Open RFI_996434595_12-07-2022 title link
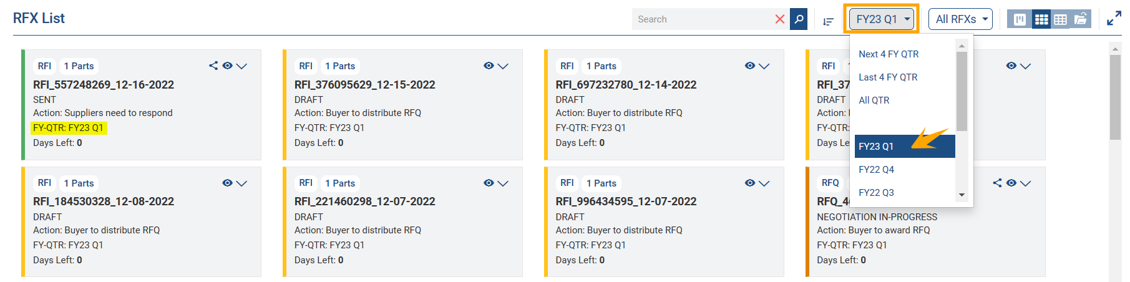This screenshot has width=1130, height=282. pyautogui.click(x=626, y=202)
